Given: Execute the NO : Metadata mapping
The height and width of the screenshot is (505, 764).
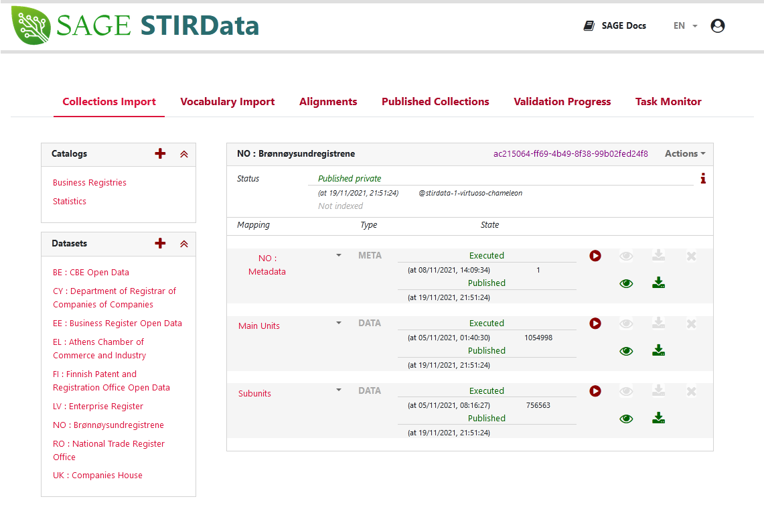Looking at the screenshot, I should (x=595, y=256).
